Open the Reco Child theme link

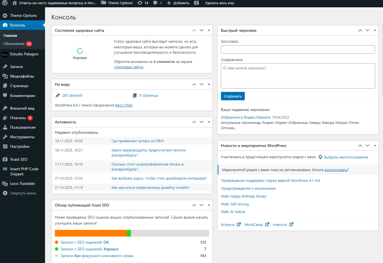click(124, 105)
